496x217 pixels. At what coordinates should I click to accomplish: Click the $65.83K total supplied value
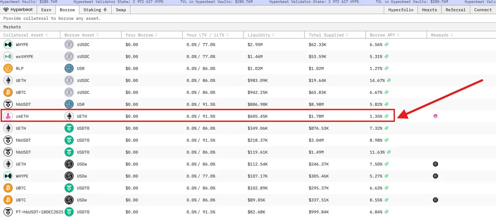pos(317,92)
